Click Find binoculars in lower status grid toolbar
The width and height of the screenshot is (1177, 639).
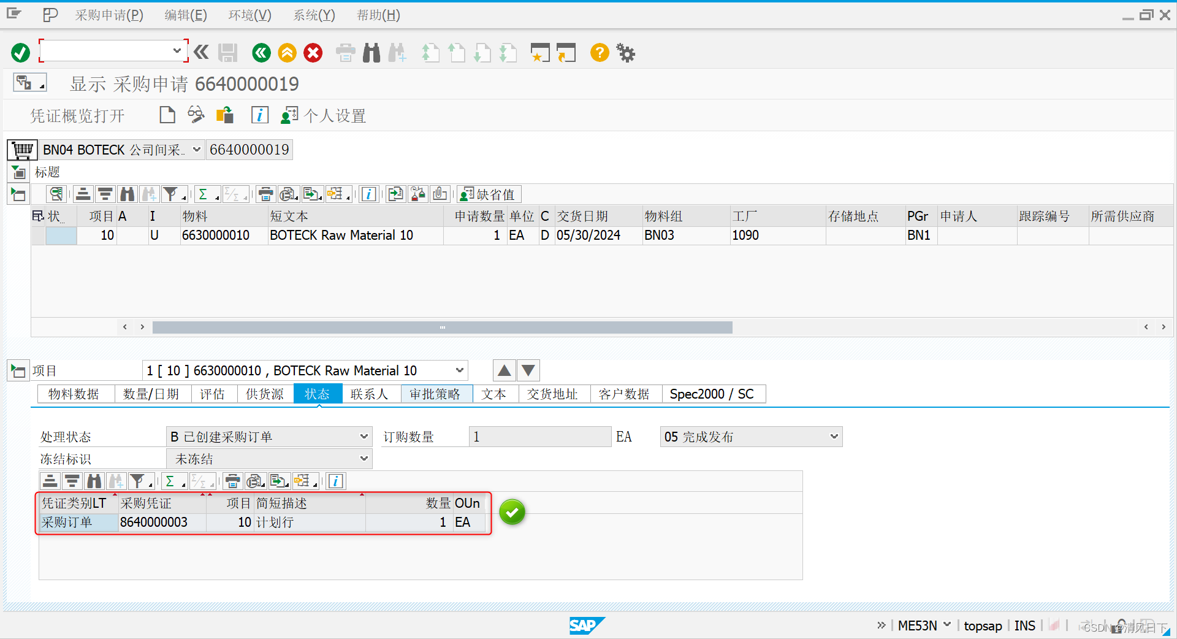[94, 481]
